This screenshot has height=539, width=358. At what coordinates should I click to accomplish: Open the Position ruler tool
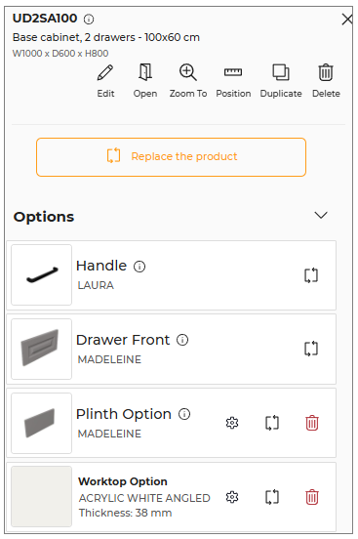tap(233, 72)
